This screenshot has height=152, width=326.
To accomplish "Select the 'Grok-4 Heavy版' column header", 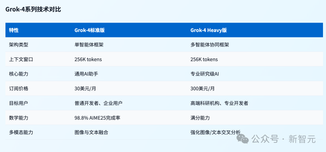I will pos(209,30).
